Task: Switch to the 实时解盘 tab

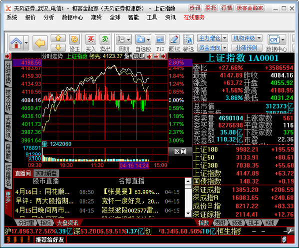Action: click(46, 173)
